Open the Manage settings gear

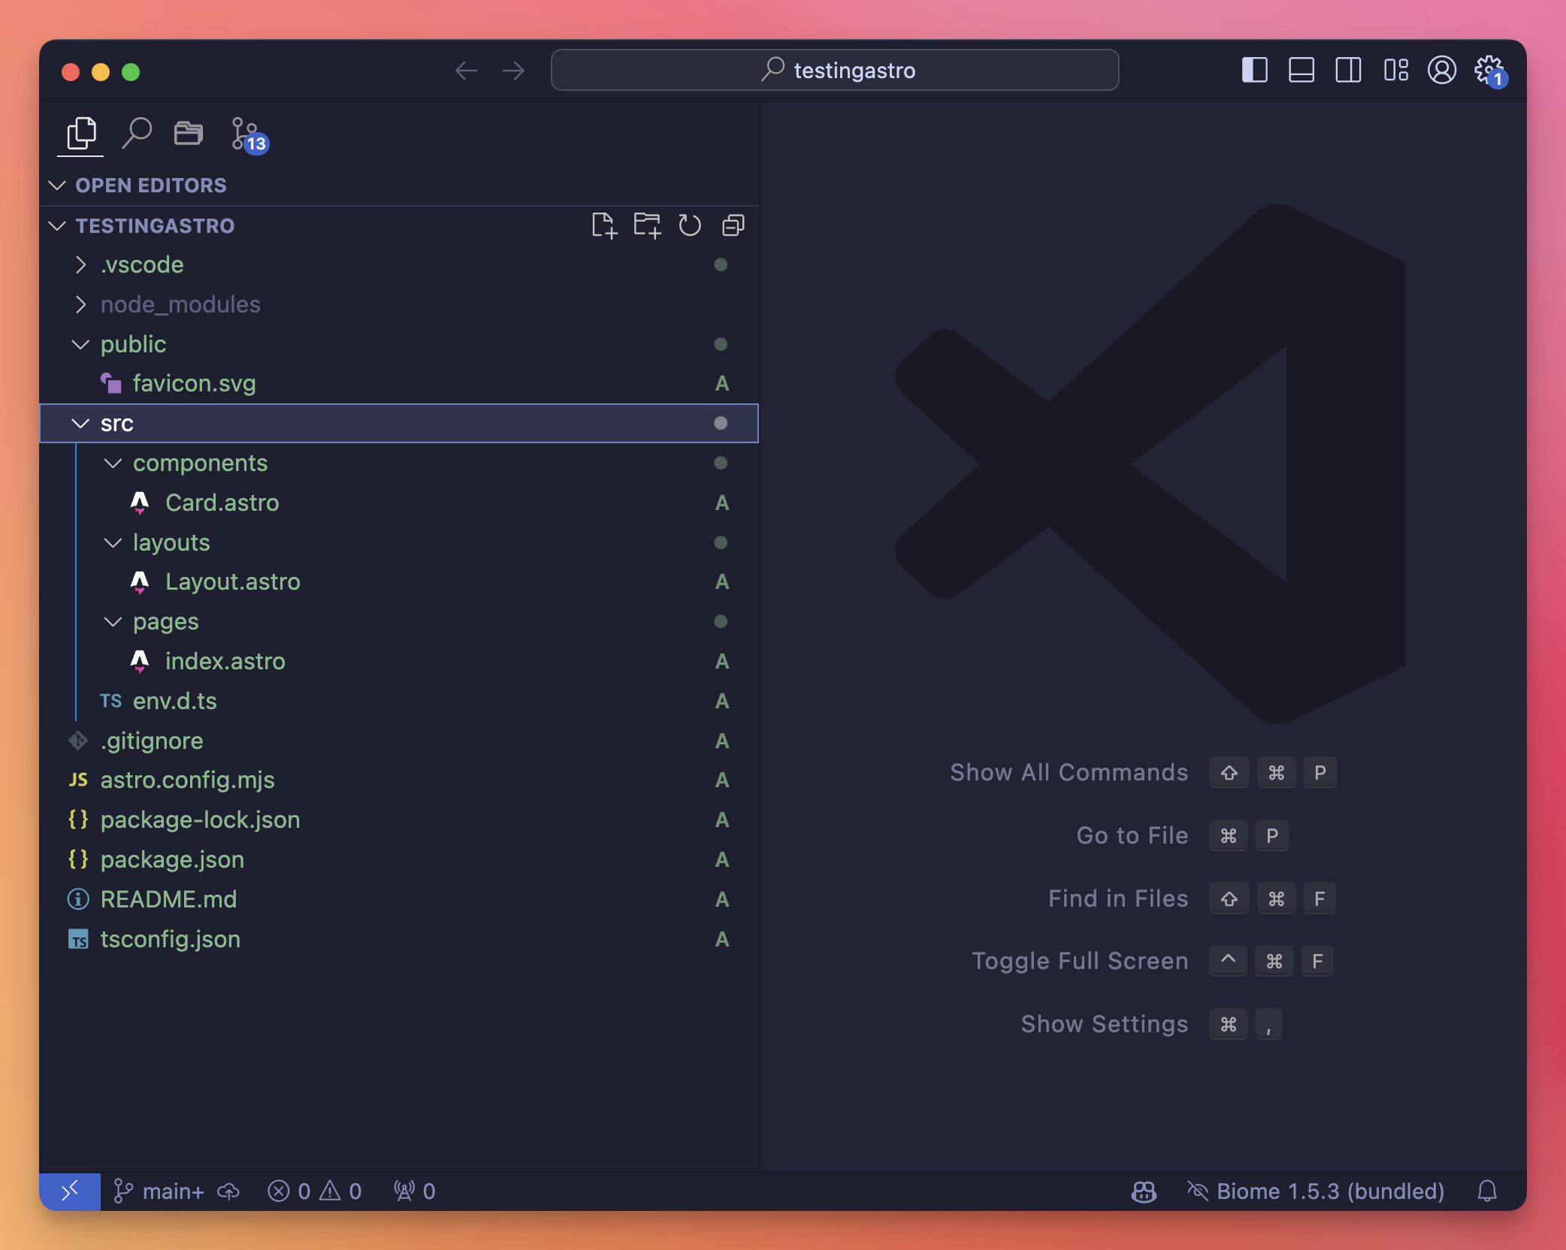click(1488, 71)
